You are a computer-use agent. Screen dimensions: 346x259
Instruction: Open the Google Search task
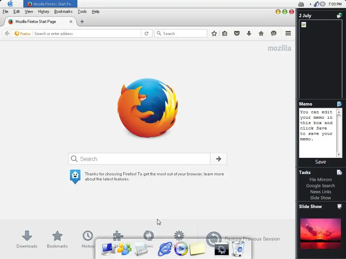pos(320,186)
